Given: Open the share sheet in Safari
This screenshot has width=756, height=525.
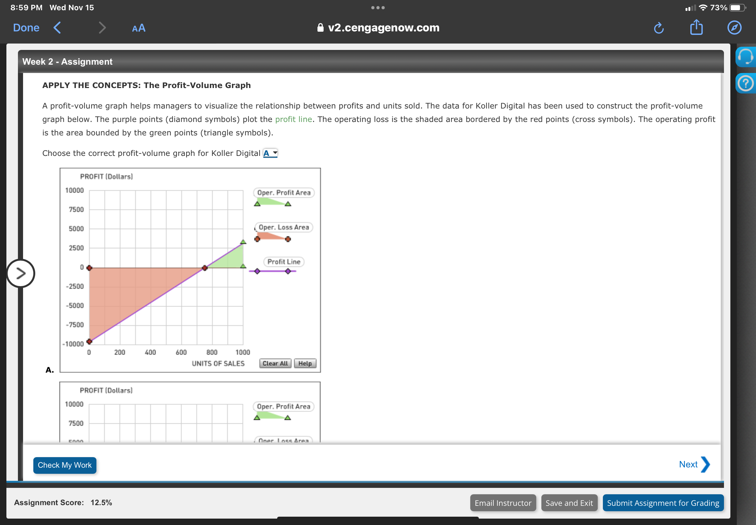Looking at the screenshot, I should click(x=696, y=28).
